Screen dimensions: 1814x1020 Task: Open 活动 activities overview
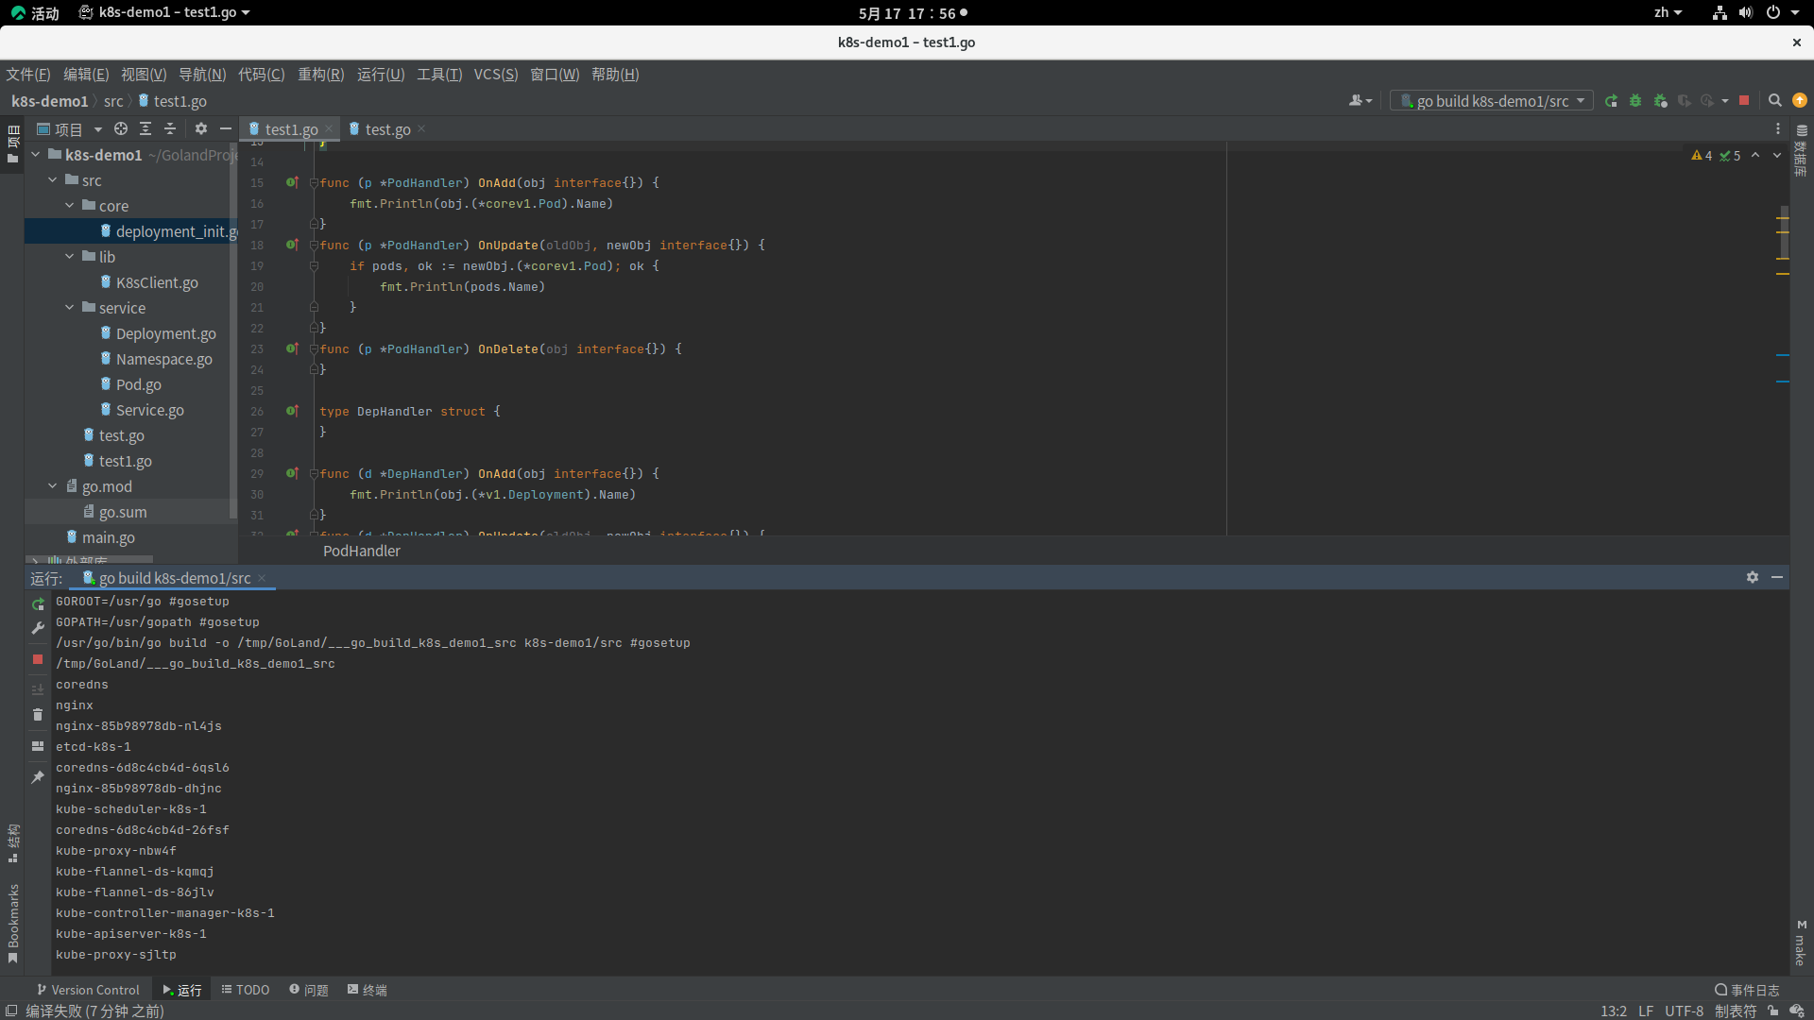[35, 12]
